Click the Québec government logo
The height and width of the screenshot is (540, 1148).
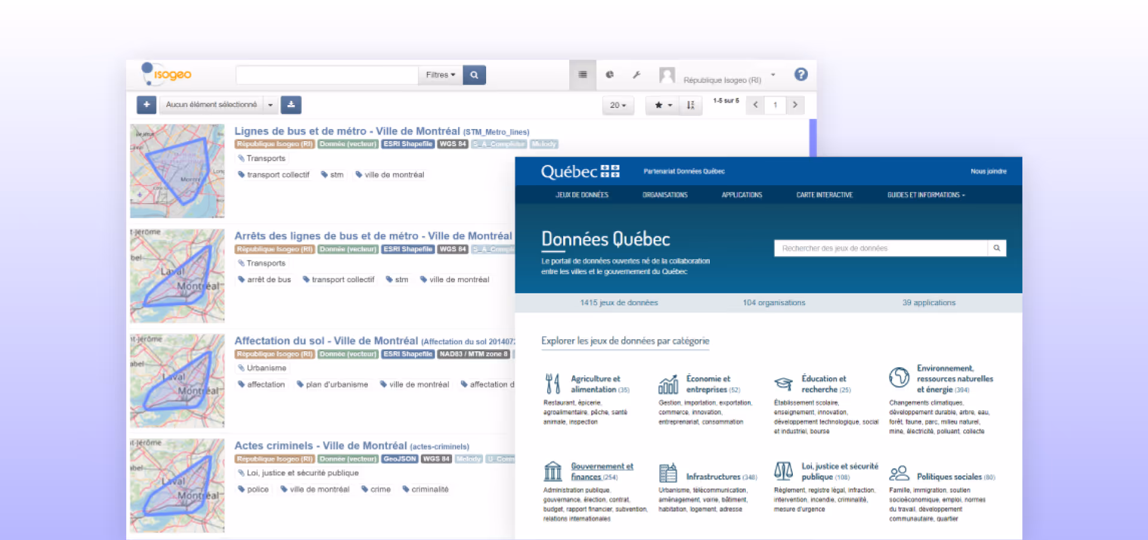(x=580, y=171)
